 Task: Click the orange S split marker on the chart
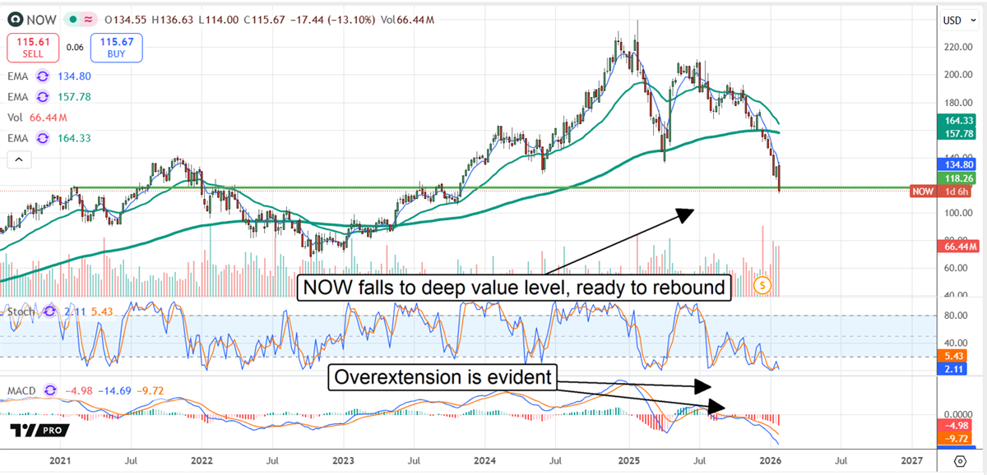(x=761, y=285)
